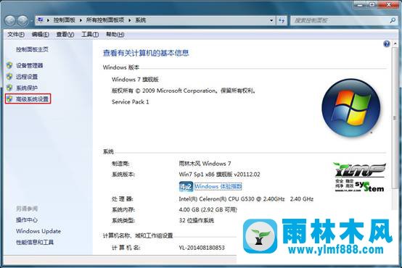Select the Intel(R) Celeron(R) CPU G530 value

[x=246, y=199]
